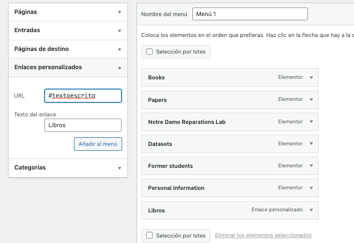Click the Añadir al menú button
This screenshot has width=354, height=243.
(x=98, y=144)
